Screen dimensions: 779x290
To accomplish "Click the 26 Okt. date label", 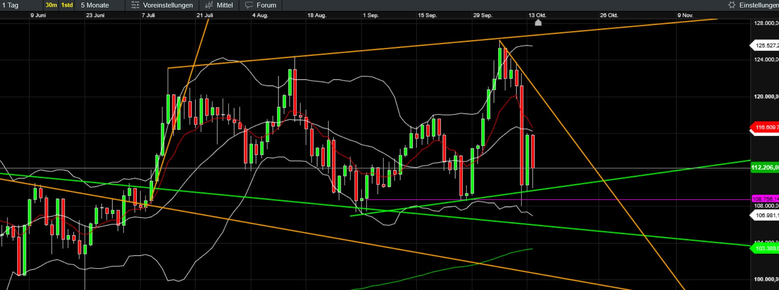I will pyautogui.click(x=609, y=15).
